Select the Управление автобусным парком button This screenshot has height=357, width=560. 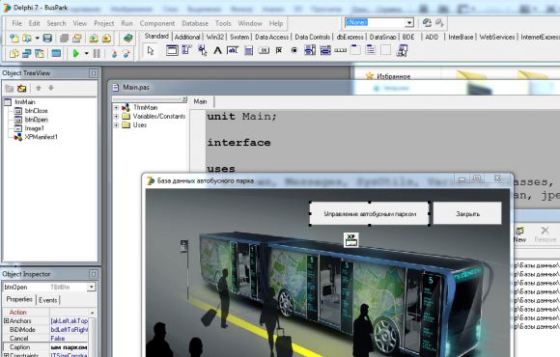pos(370,214)
